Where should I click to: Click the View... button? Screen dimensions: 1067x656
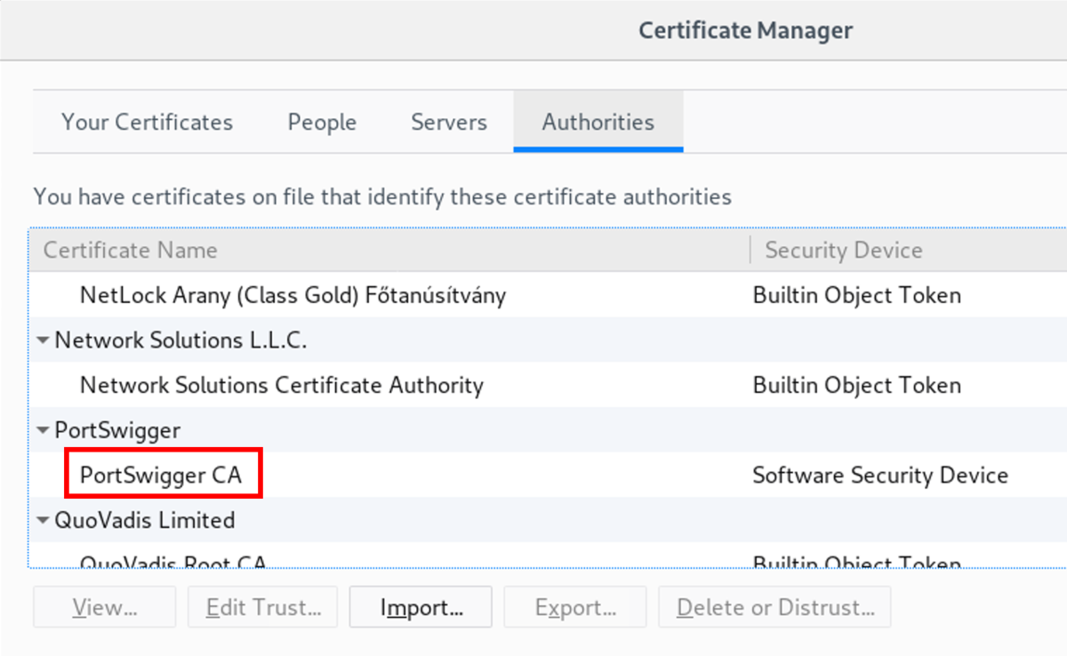pyautogui.click(x=105, y=607)
